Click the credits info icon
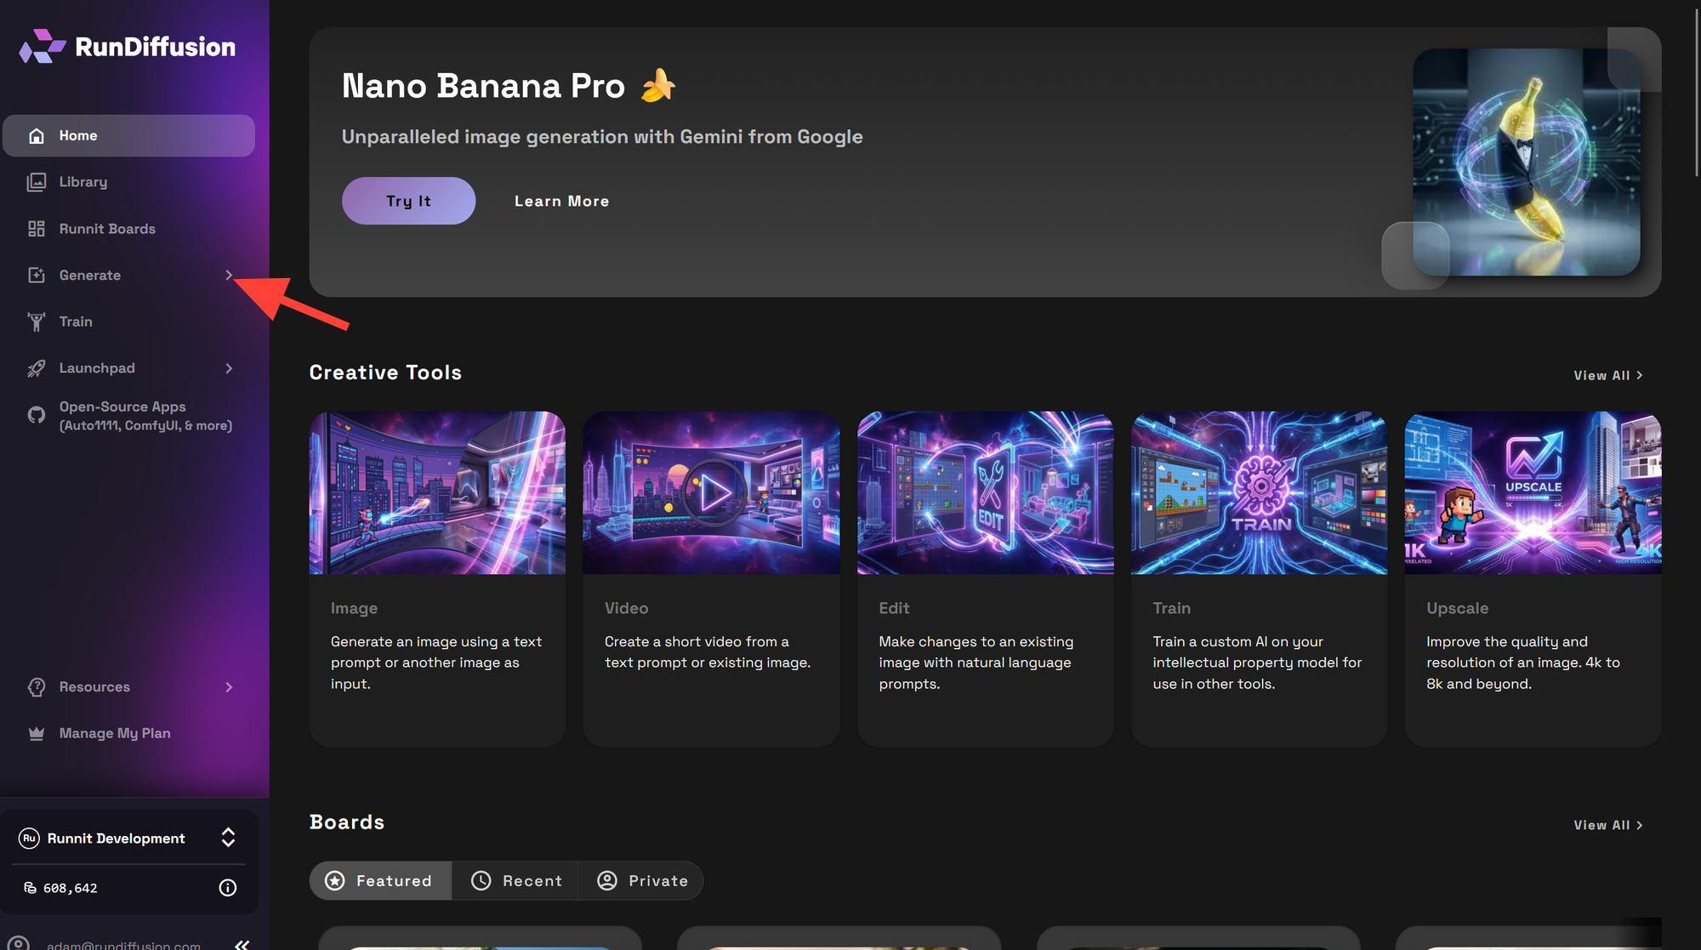Viewport: 1701px width, 950px height. click(227, 887)
